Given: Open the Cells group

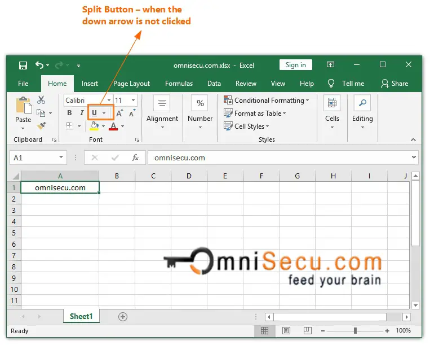Looking at the screenshot, I should 332,112.
